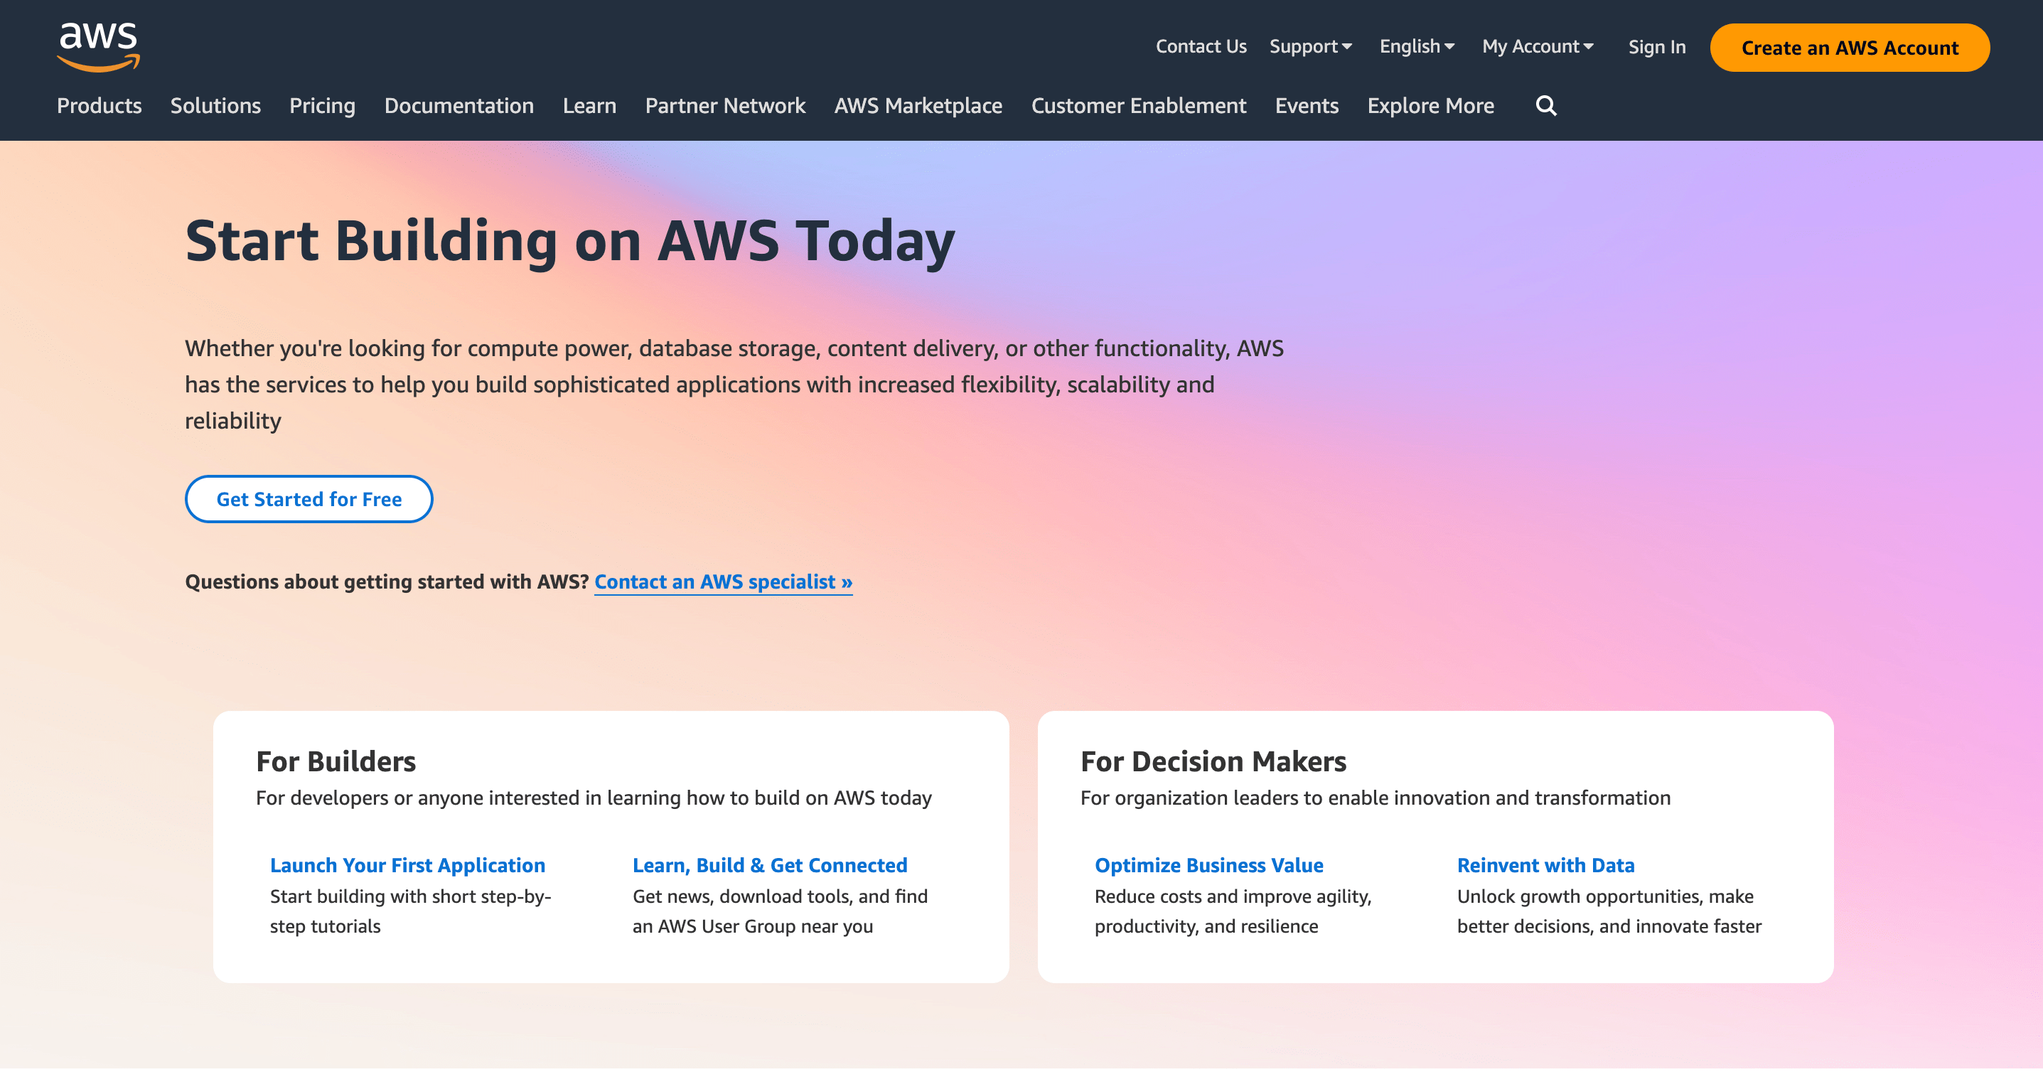The height and width of the screenshot is (1072, 2043).
Task: Open the Customer Enablement menu
Action: (x=1138, y=105)
